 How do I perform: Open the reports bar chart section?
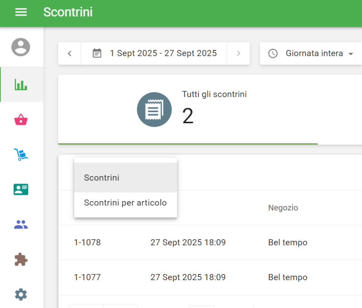[x=21, y=84]
